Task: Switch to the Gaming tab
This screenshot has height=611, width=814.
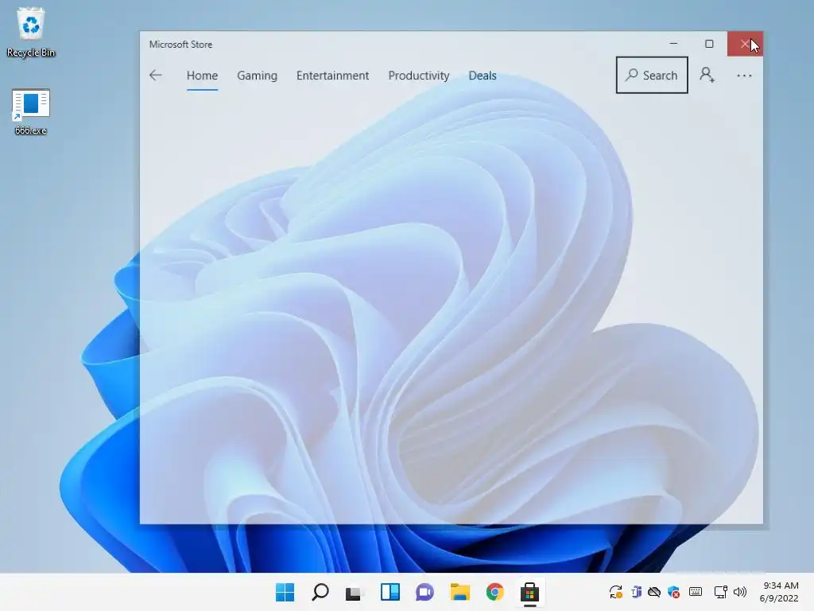Action: click(x=257, y=76)
